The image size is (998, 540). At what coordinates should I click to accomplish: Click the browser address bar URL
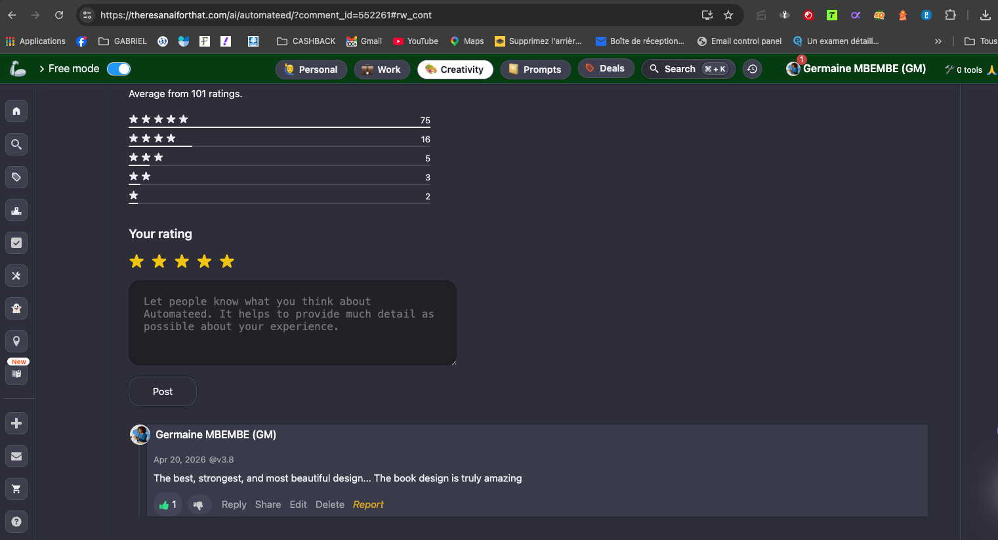point(266,14)
